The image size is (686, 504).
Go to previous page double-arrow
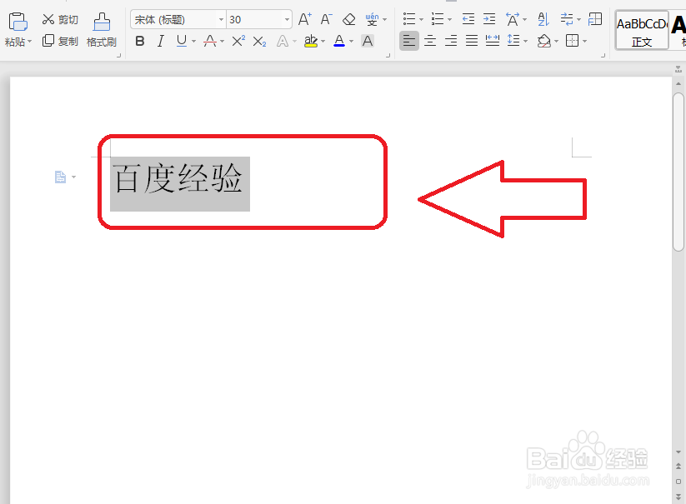point(678,467)
